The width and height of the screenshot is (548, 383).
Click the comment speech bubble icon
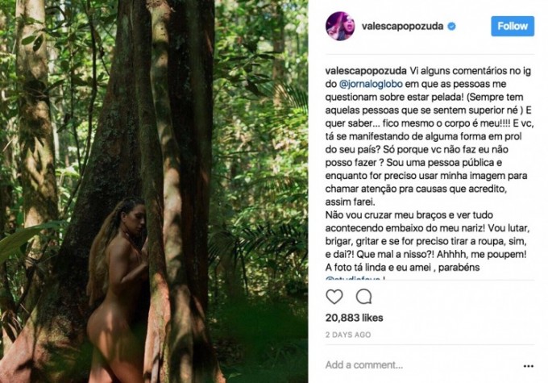point(363,296)
